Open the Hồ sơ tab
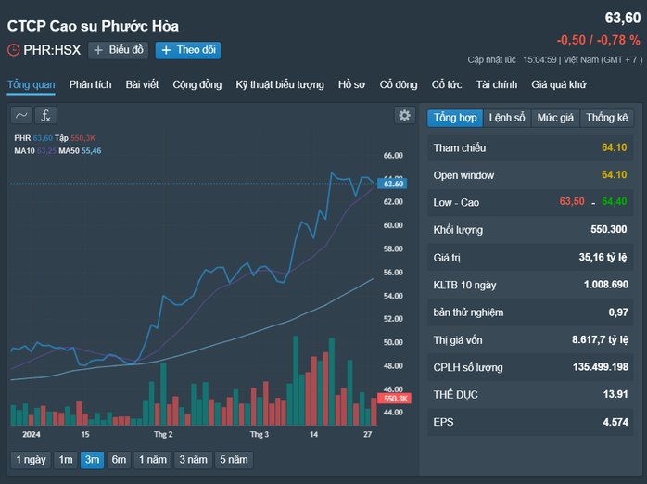This screenshot has height=484, width=647. 351,84
